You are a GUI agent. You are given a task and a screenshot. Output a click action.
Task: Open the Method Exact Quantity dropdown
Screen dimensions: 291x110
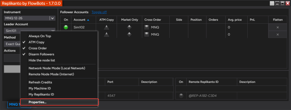point(12,44)
